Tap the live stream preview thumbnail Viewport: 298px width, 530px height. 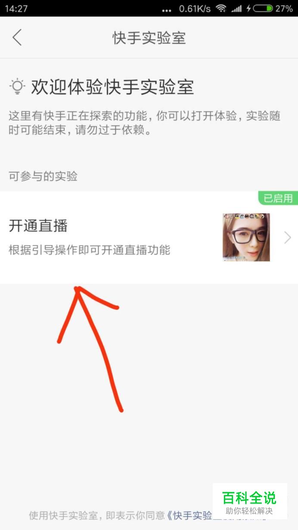246,237
